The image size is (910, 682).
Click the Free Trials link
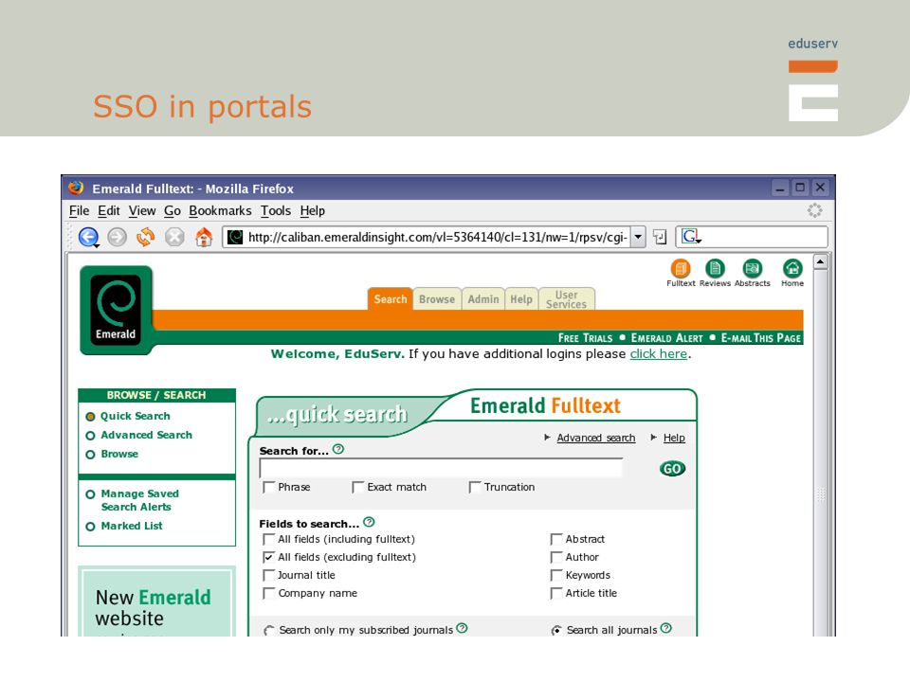585,338
